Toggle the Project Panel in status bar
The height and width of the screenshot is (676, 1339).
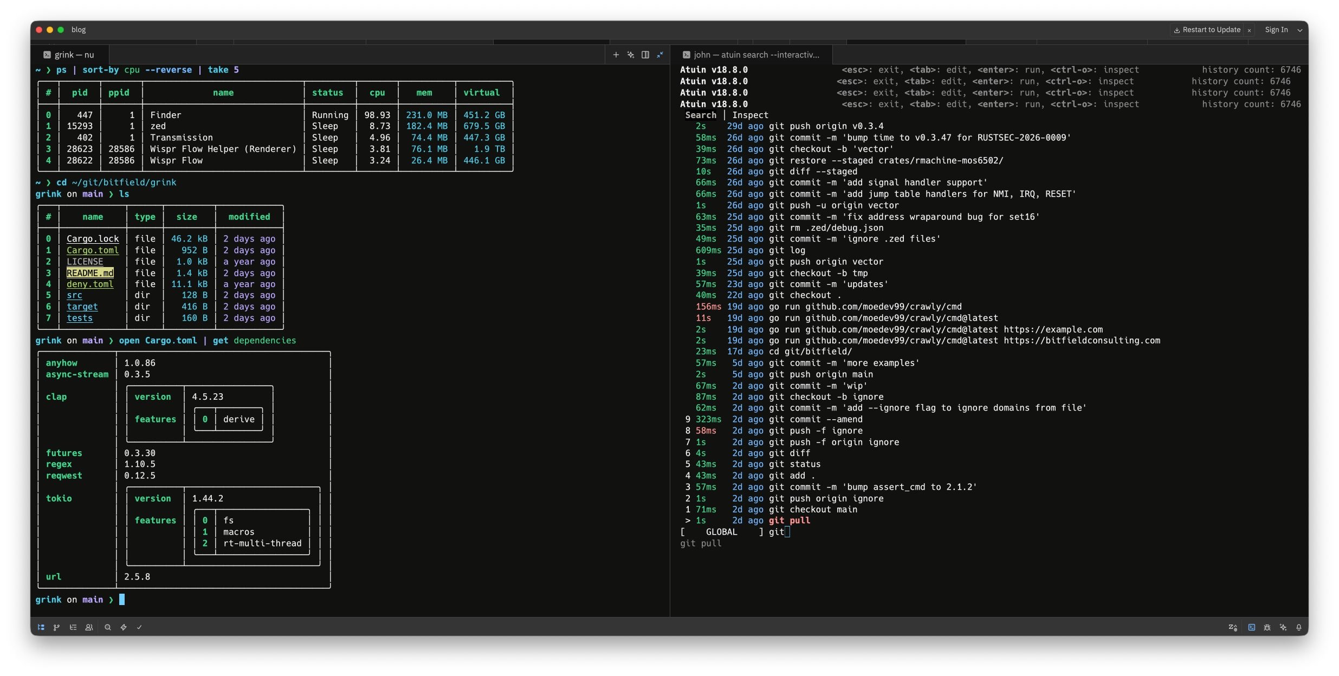click(x=41, y=627)
